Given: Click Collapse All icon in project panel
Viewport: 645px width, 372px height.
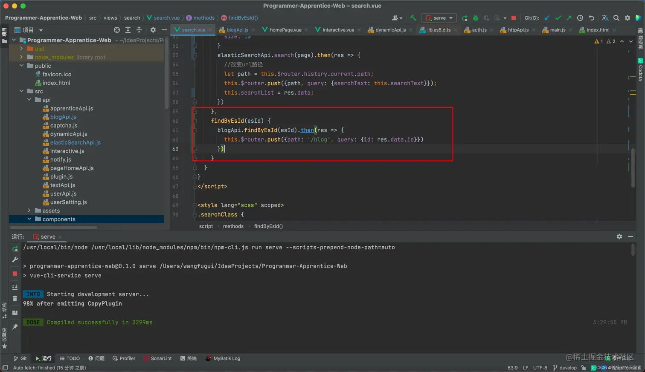Looking at the screenshot, I should 139,30.
